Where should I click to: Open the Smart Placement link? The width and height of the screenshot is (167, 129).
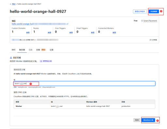[x=150, y=21]
